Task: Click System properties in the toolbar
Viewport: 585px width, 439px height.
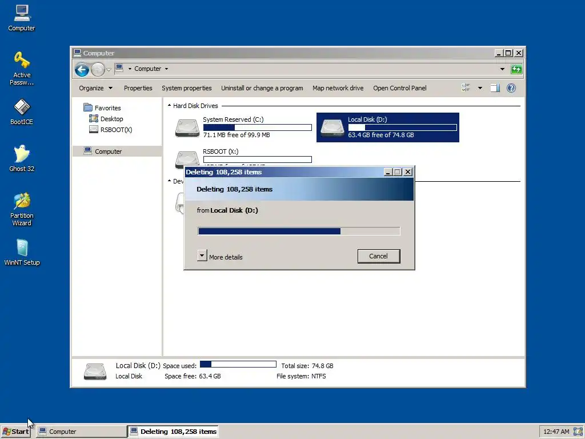Action: click(x=187, y=88)
